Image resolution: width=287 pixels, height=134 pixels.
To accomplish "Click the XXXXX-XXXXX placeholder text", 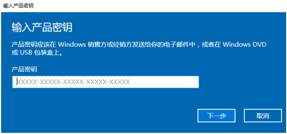I will point(74,82).
